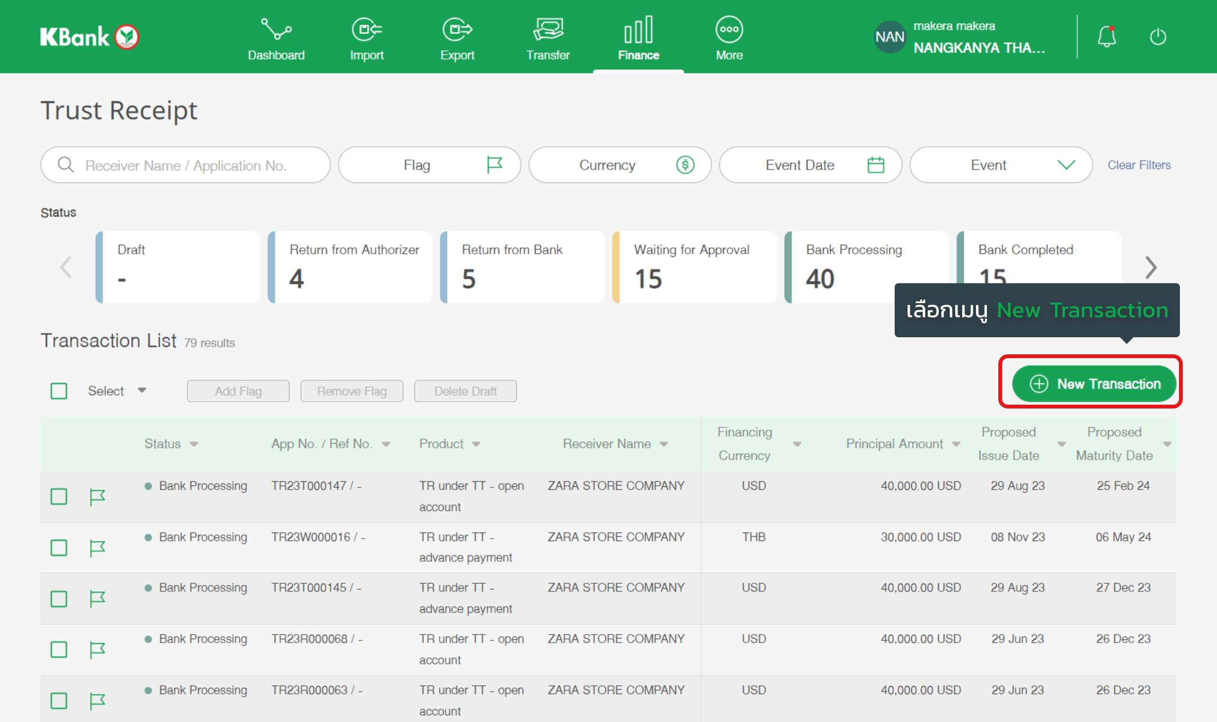The image size is (1217, 722).
Task: Click the Clear Filters link
Action: click(1139, 165)
